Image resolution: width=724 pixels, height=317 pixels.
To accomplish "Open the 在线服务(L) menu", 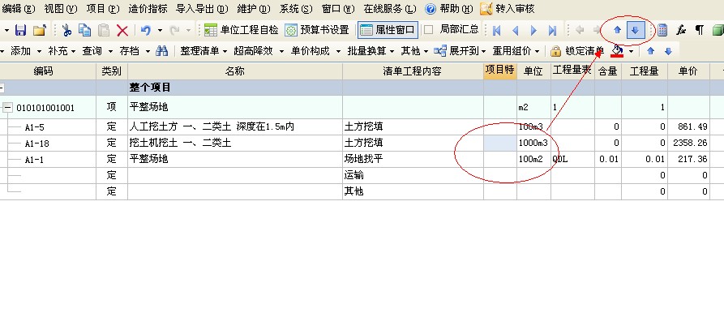I will pos(390,9).
